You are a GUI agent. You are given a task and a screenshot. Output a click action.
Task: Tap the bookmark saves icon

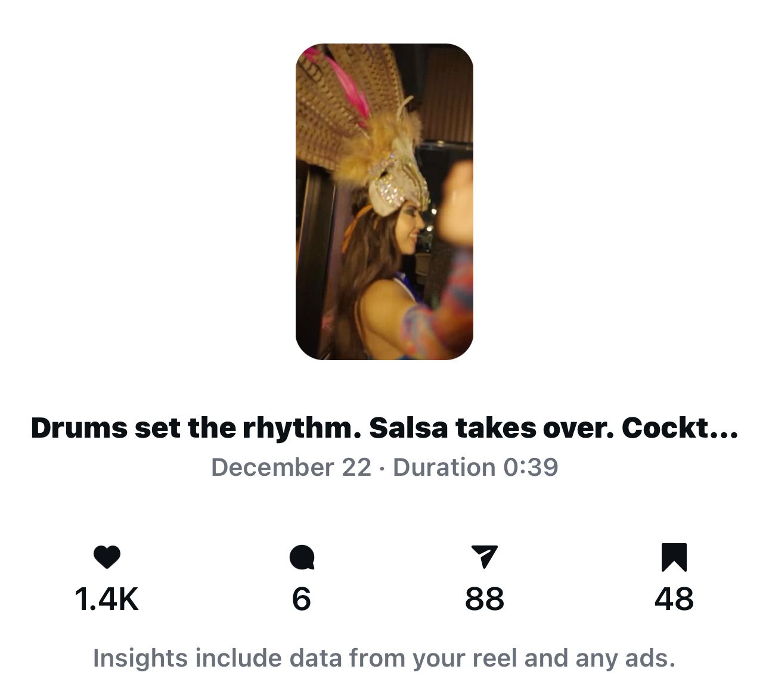tap(674, 557)
